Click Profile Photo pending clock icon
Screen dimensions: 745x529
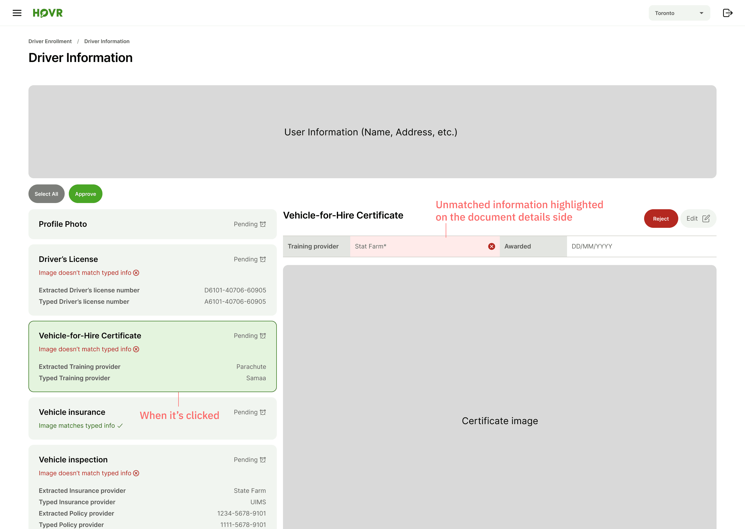click(x=263, y=224)
